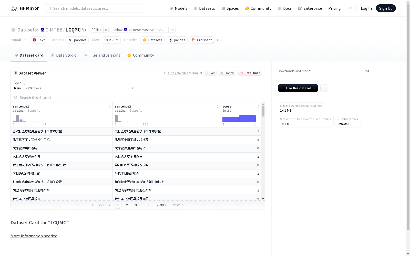Click the Sign Up button

tap(386, 8)
